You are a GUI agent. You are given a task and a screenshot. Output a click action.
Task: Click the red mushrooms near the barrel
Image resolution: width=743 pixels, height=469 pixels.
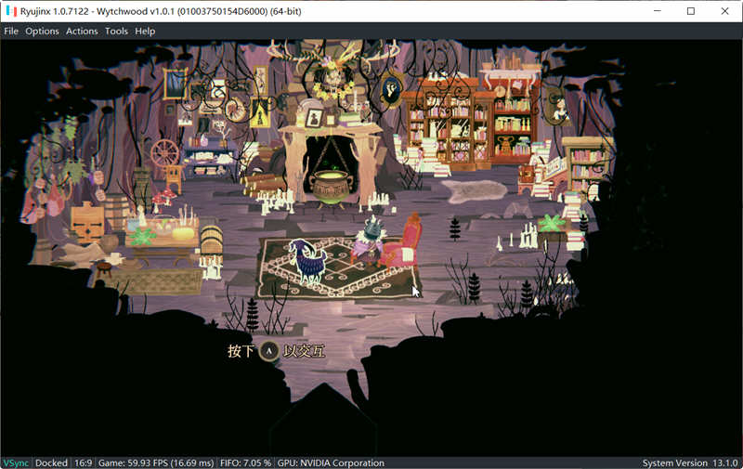tap(162, 198)
